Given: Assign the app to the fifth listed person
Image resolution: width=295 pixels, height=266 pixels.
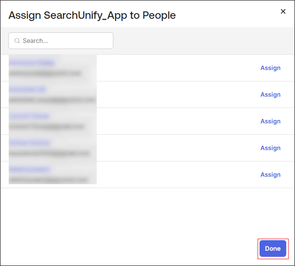Looking at the screenshot, I should (x=270, y=175).
